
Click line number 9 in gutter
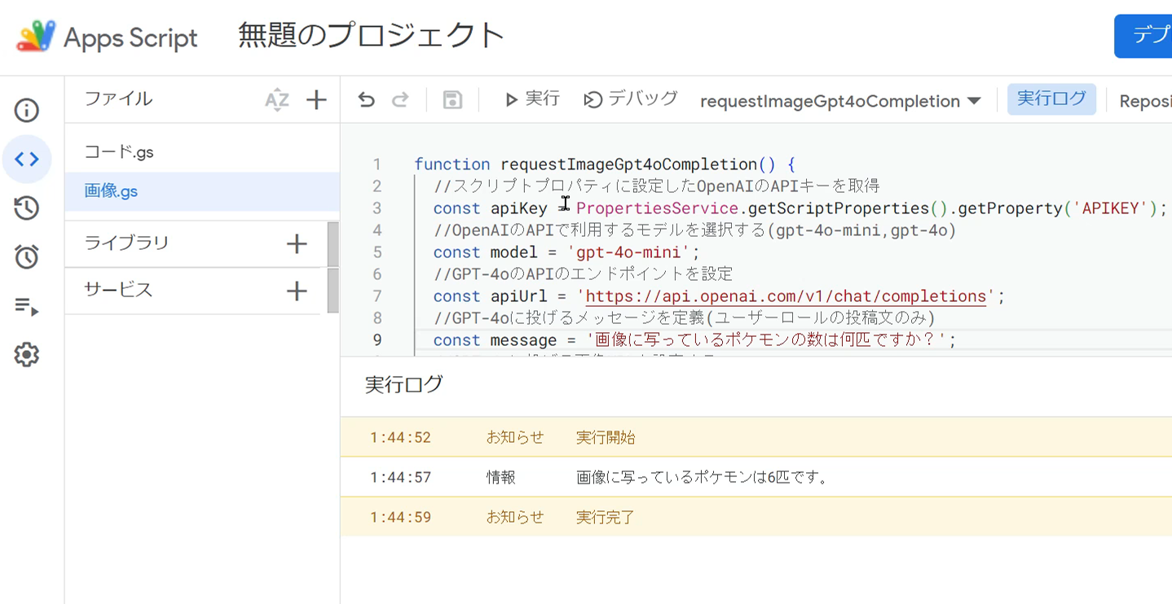tap(377, 340)
